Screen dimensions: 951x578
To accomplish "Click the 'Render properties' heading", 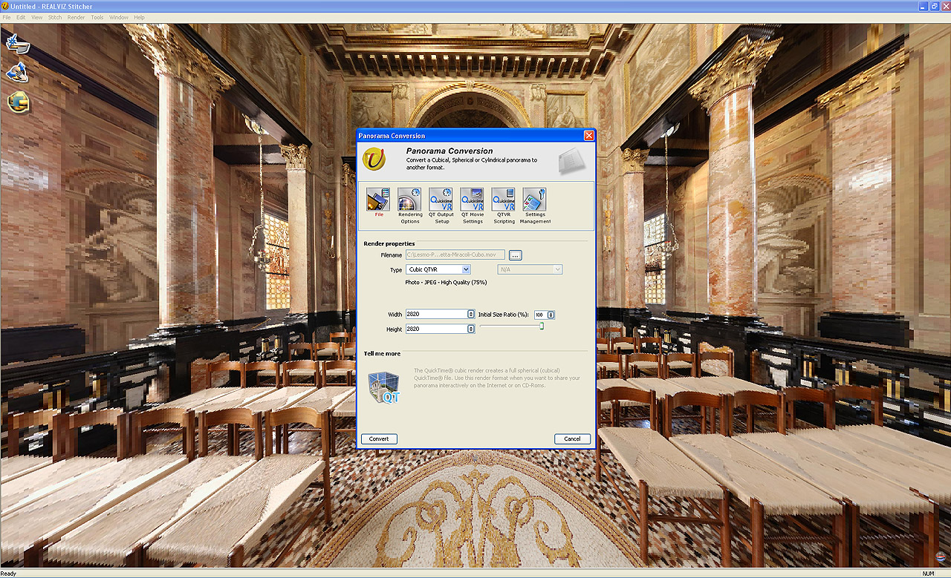I will click(x=389, y=243).
